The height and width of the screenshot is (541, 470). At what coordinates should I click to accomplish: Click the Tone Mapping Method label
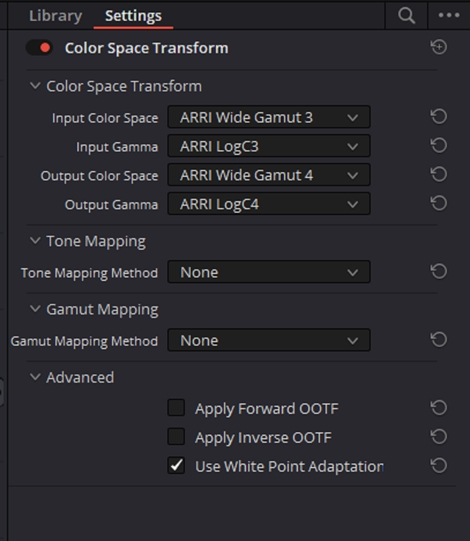[x=89, y=273]
